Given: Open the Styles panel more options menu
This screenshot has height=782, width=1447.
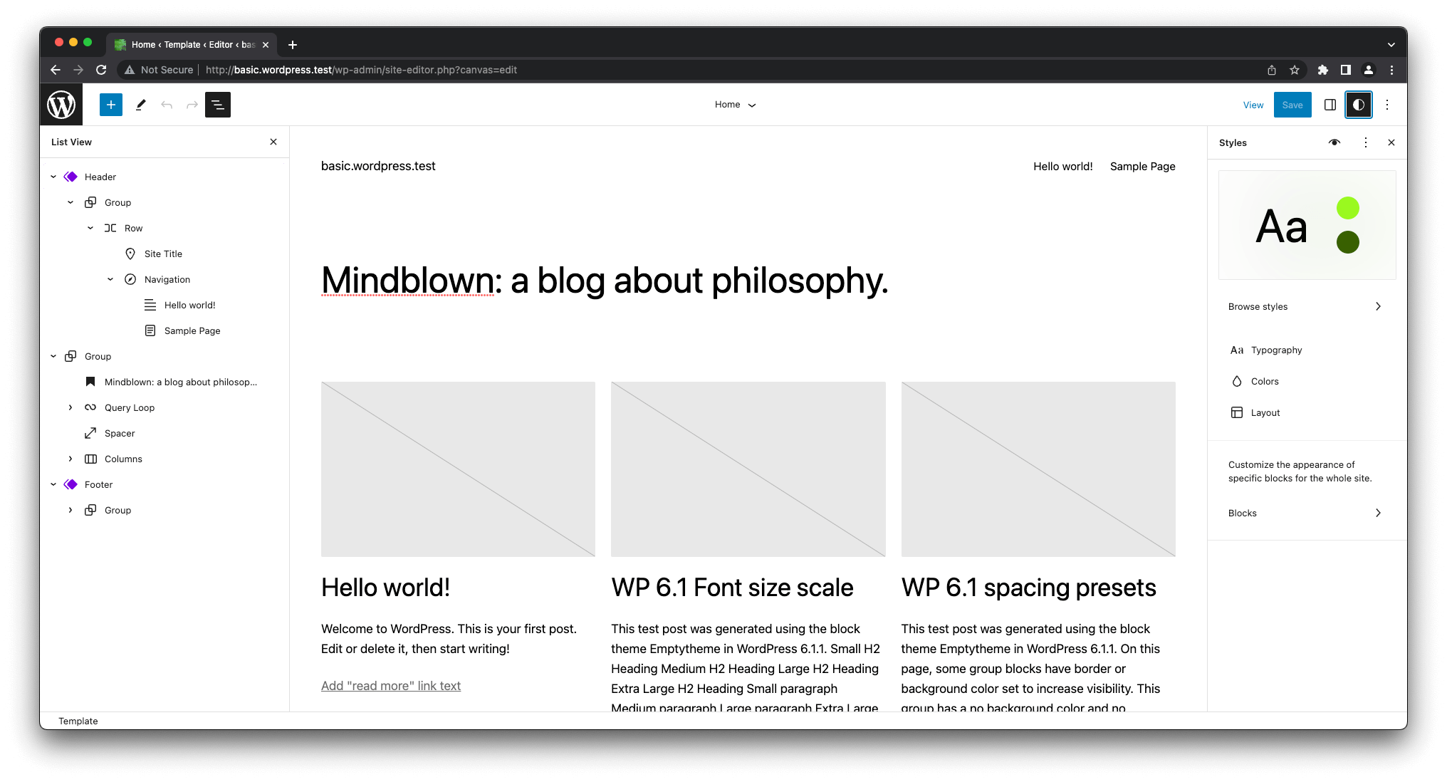Looking at the screenshot, I should (x=1366, y=142).
